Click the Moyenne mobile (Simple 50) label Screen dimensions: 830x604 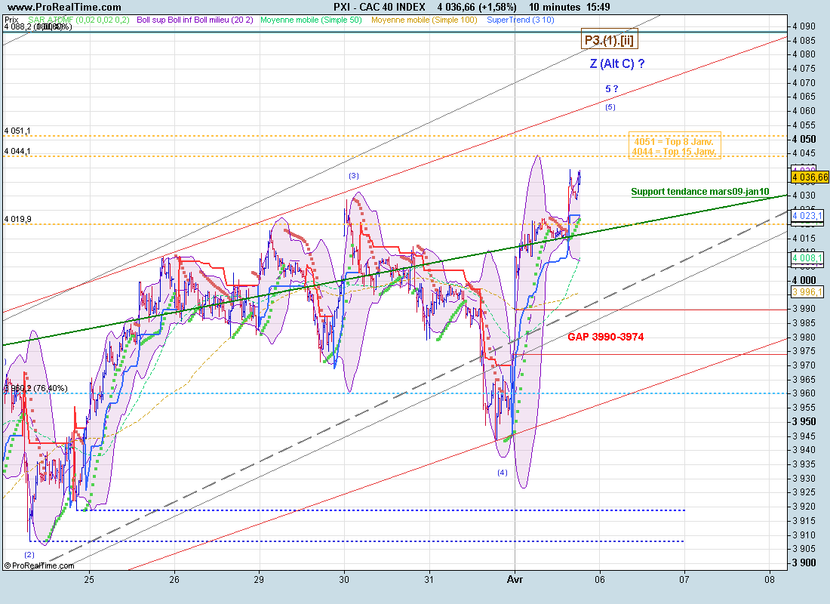(311, 20)
